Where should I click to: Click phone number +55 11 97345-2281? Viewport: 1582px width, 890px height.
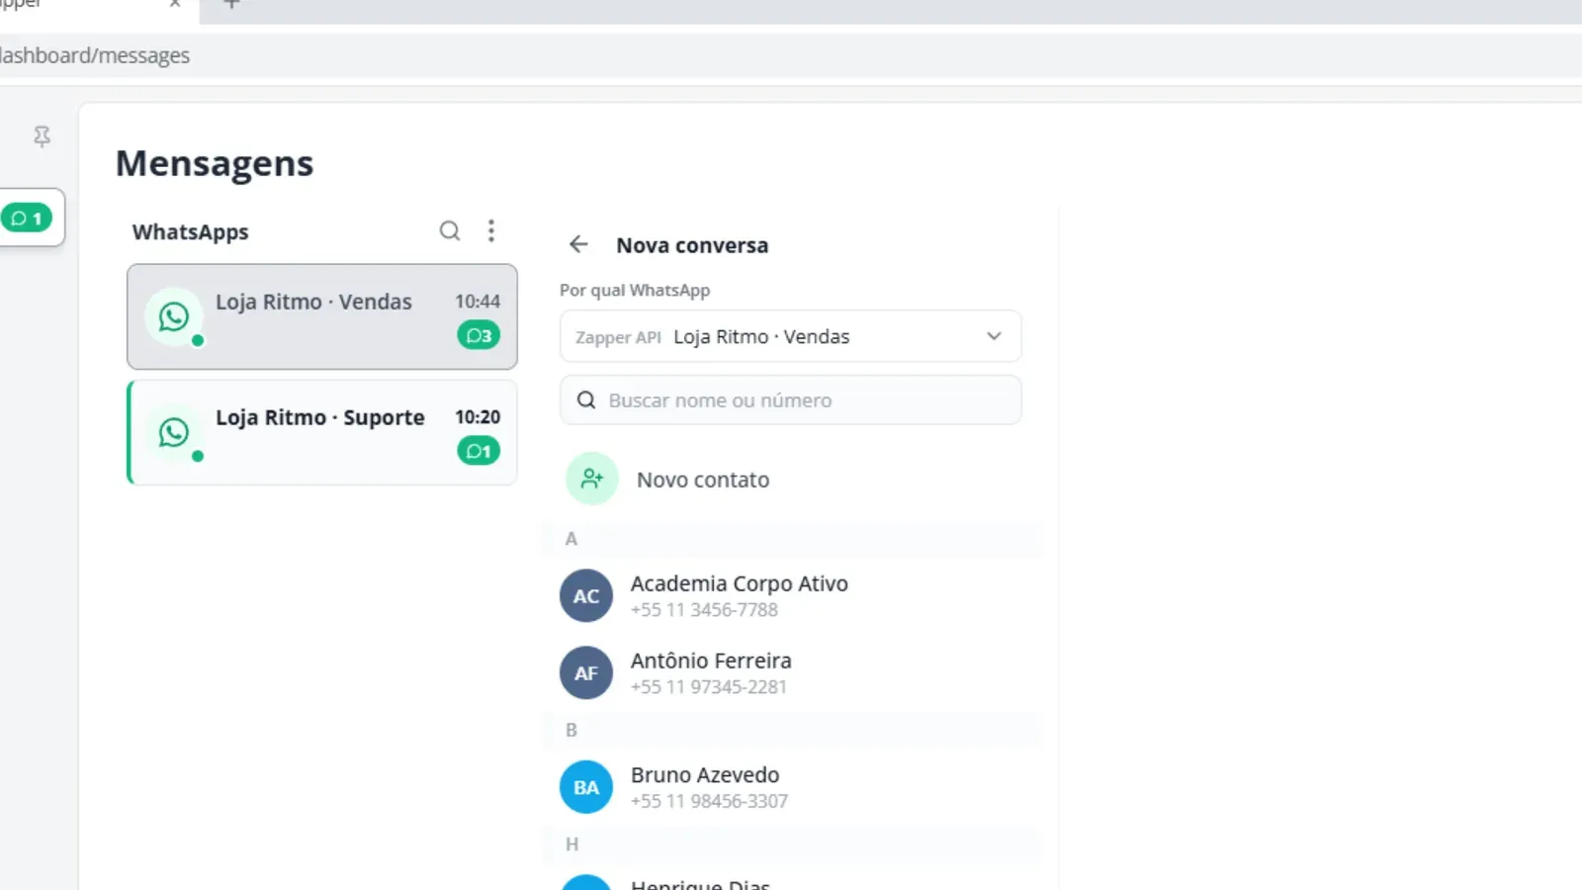click(709, 687)
